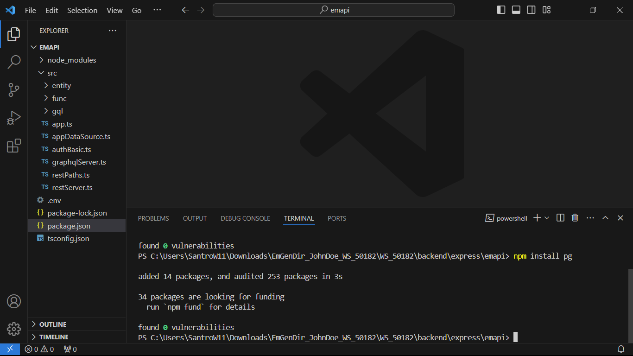633x356 pixels.
Task: Collapse the src folder
Action: 77,73
